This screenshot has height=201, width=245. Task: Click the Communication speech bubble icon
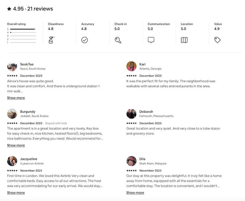(x=151, y=40)
